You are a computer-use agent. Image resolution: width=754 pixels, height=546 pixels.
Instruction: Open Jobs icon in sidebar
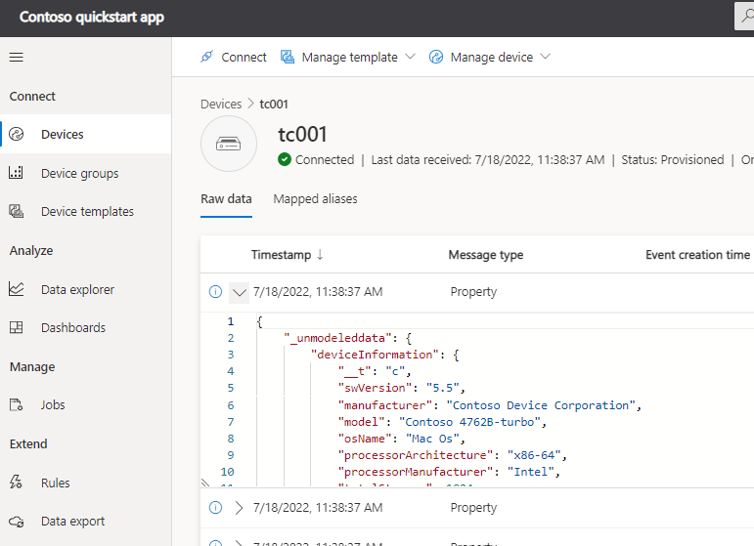(x=16, y=405)
